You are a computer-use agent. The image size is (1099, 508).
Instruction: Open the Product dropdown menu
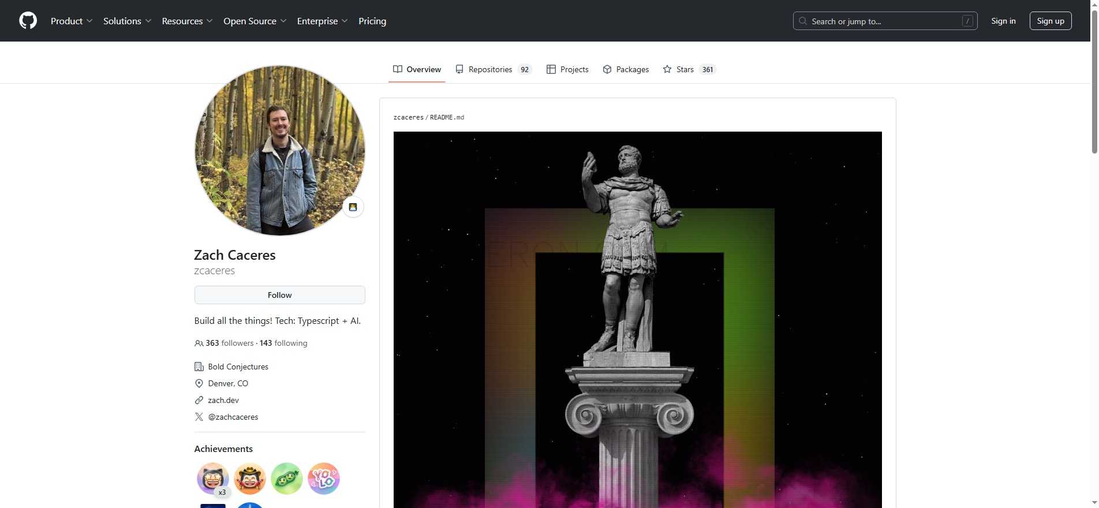tap(72, 21)
